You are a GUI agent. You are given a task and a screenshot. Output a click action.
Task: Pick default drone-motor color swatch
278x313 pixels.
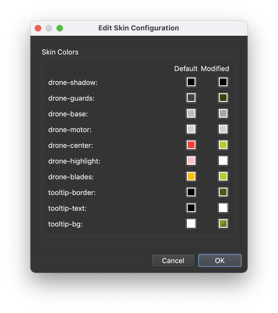[x=191, y=129]
